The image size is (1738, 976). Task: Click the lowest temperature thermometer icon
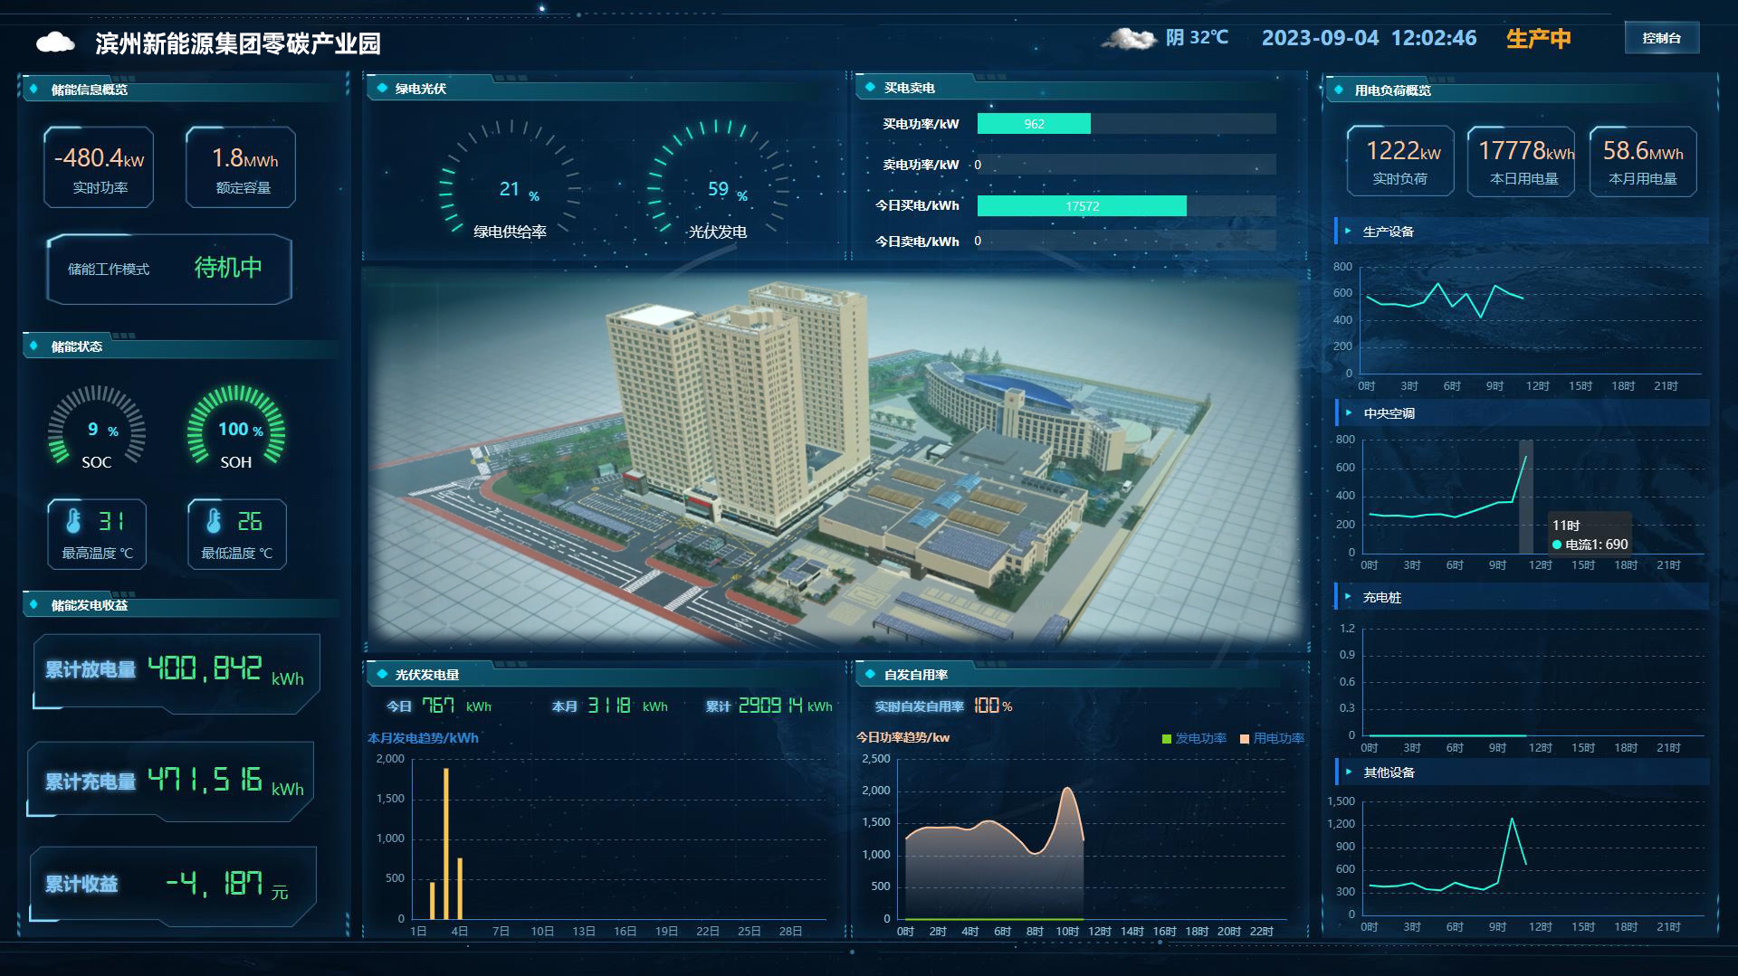pos(214,521)
